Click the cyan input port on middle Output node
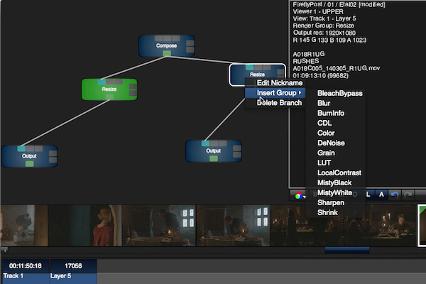 point(205,143)
